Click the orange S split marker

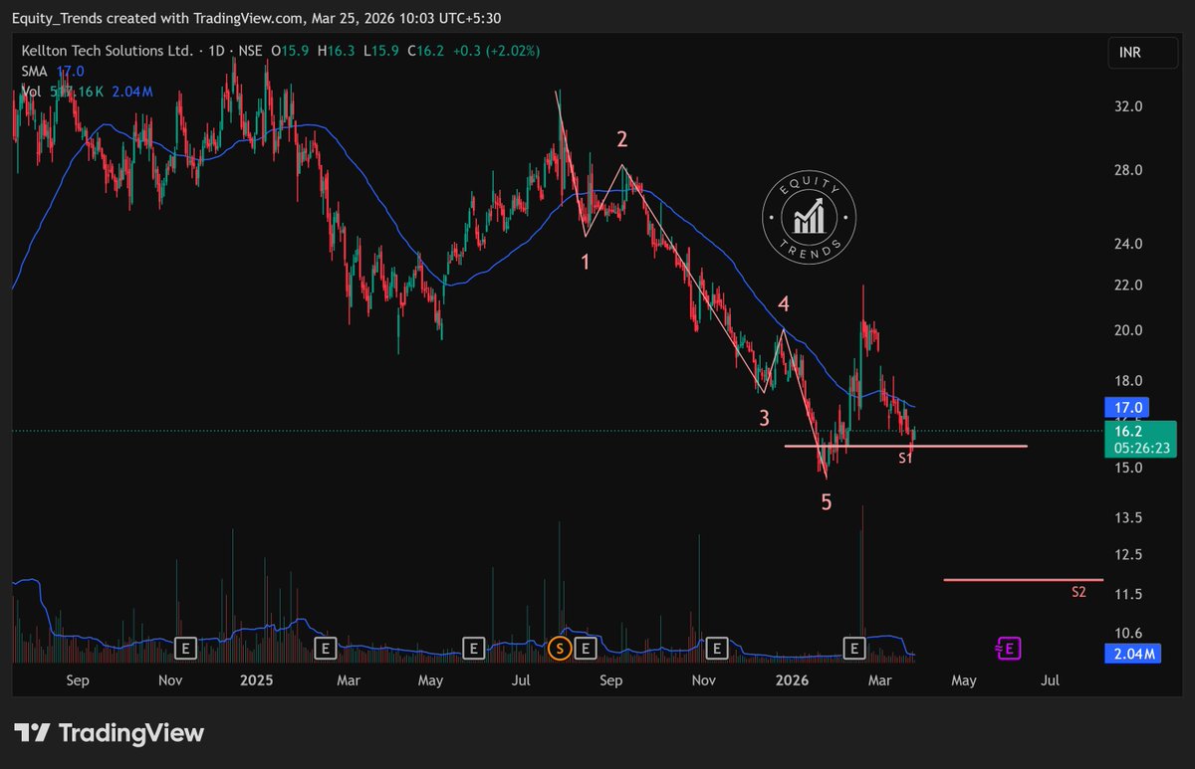tap(560, 649)
